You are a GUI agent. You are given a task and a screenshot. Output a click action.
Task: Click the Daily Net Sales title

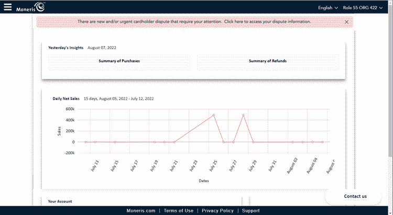tap(66, 99)
